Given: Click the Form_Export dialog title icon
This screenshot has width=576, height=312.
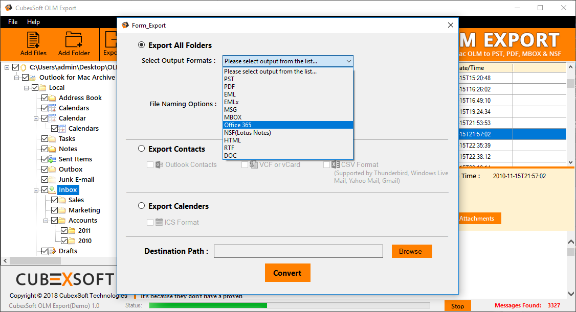Looking at the screenshot, I should (125, 25).
